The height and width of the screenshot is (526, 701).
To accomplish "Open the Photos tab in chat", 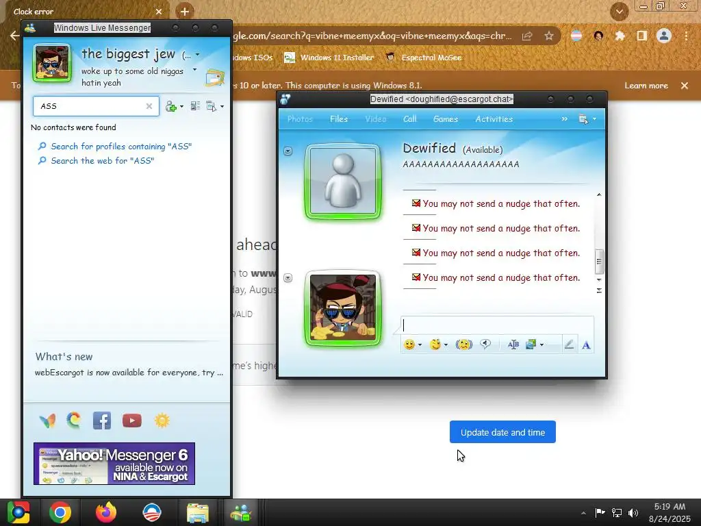I will tap(300, 119).
